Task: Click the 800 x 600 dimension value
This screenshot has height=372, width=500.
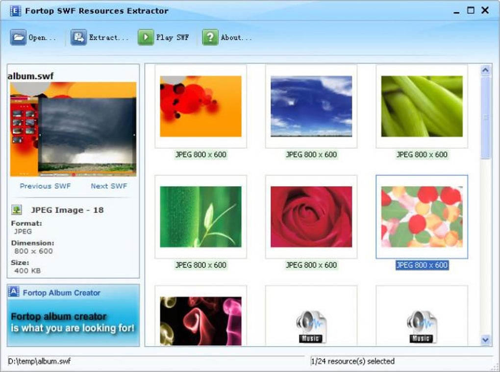Action: [33, 251]
